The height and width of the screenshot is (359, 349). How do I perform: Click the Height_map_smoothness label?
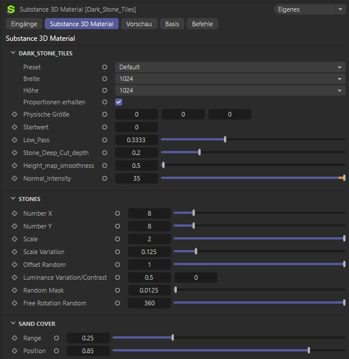coord(59,166)
